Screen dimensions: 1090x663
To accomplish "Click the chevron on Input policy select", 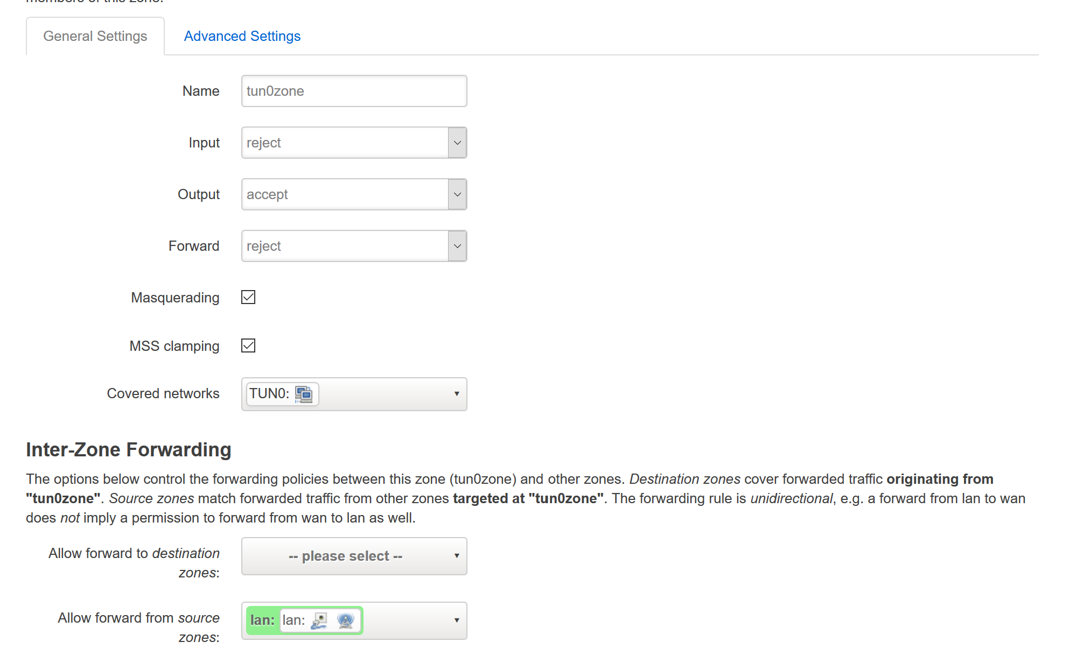I will 457,143.
